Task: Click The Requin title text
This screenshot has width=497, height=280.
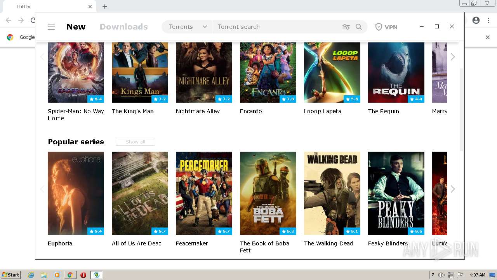Action: 384,111
